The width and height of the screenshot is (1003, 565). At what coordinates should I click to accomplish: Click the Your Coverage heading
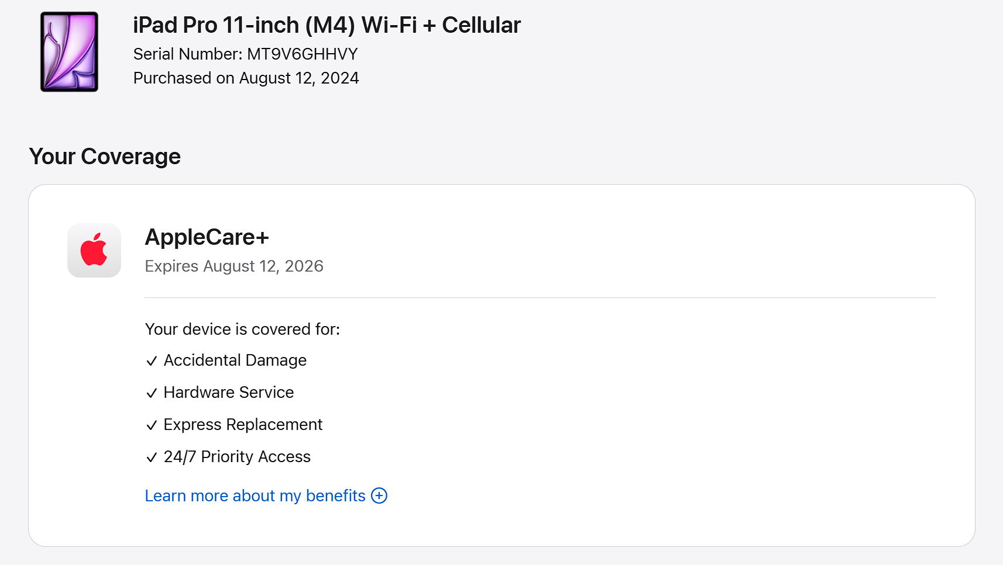[105, 157]
